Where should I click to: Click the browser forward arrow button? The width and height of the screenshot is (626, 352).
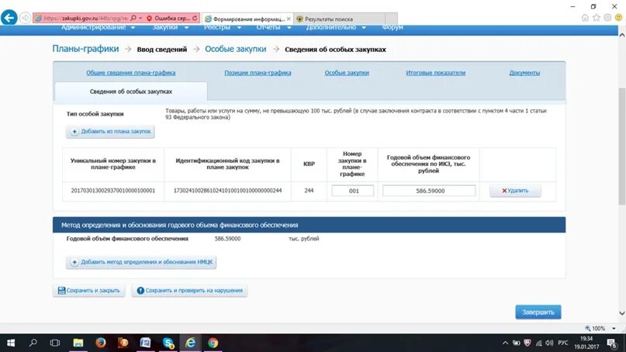(x=25, y=18)
